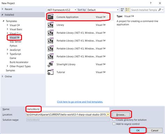Open the Location path dropdown arrow
The width and height of the screenshot is (165, 134).
[108, 115]
